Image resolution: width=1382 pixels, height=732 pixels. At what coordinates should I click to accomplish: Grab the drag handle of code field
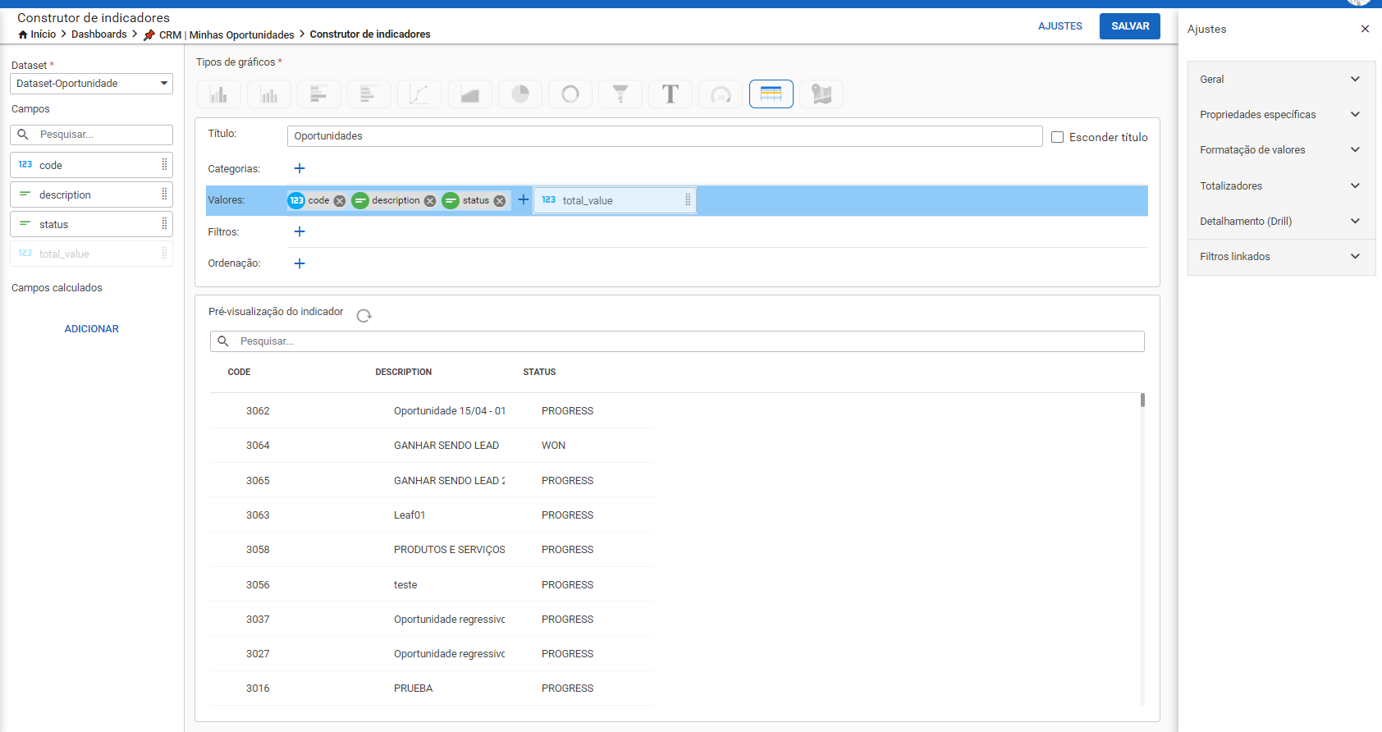coord(164,164)
